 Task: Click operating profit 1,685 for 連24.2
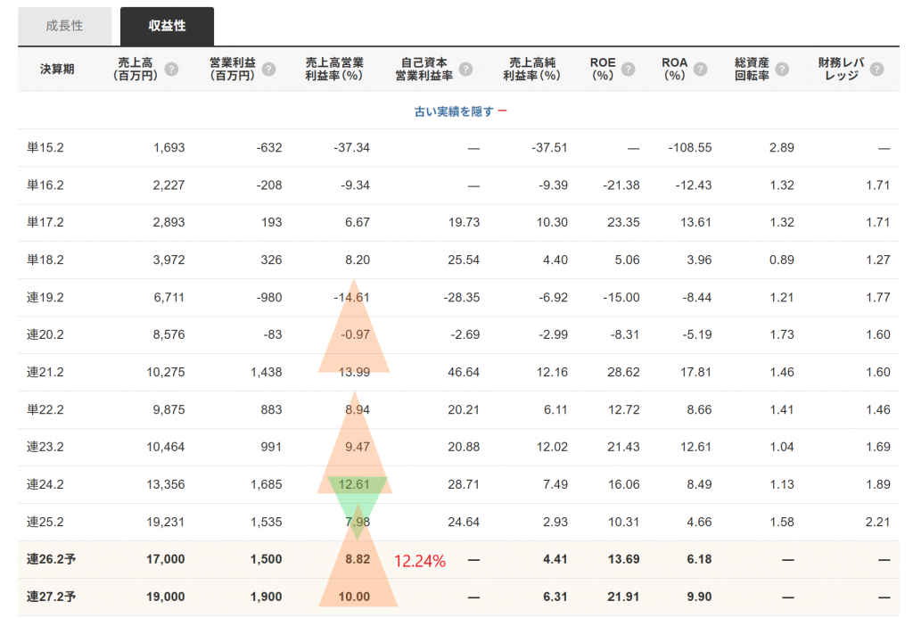pos(266,484)
